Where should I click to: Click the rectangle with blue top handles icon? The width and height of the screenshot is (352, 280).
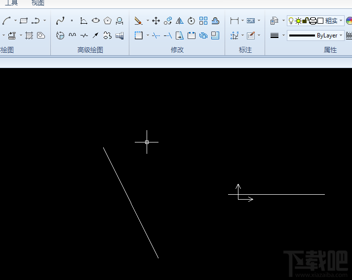click(192, 35)
